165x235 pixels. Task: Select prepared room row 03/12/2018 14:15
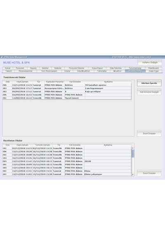tap(67, 148)
